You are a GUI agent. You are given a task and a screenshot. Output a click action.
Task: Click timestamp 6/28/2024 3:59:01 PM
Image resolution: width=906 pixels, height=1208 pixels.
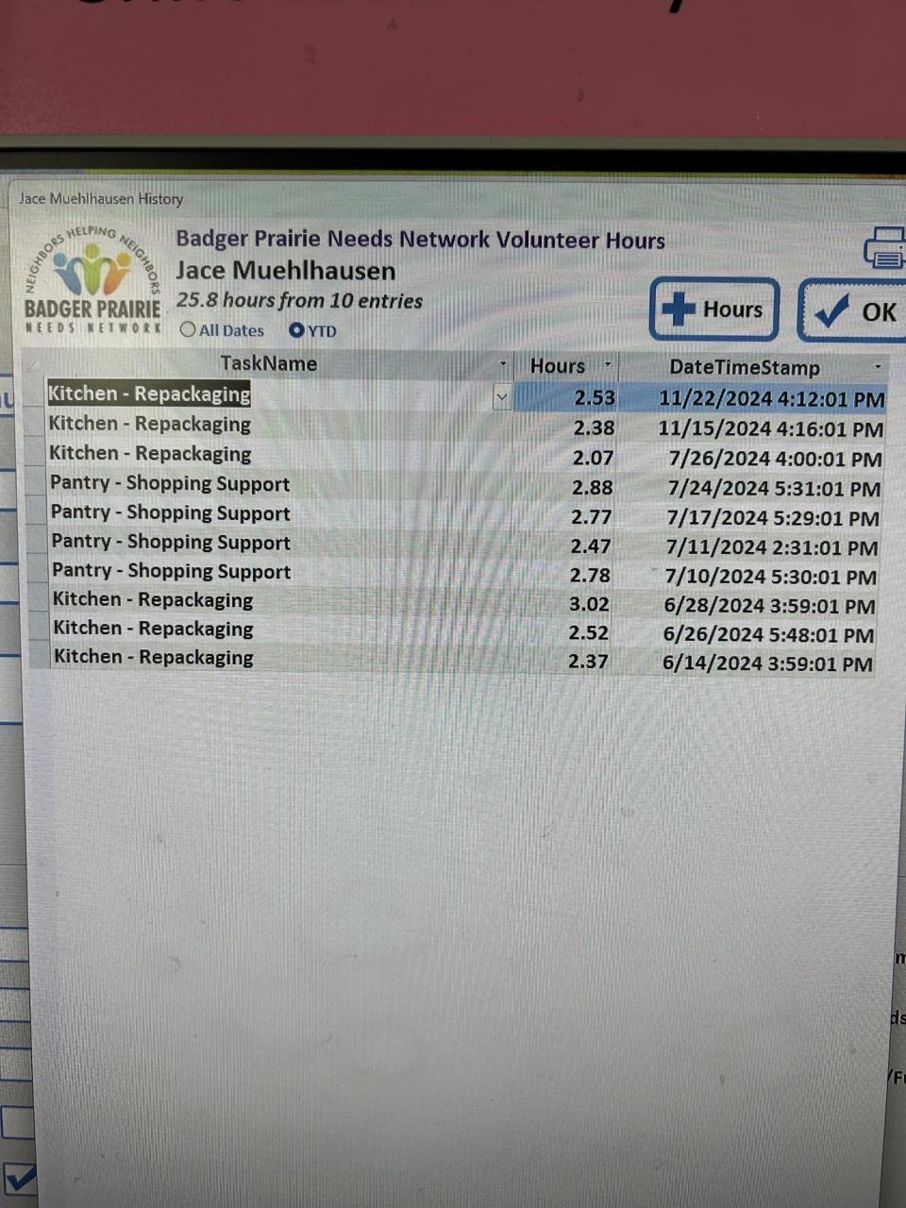point(769,606)
